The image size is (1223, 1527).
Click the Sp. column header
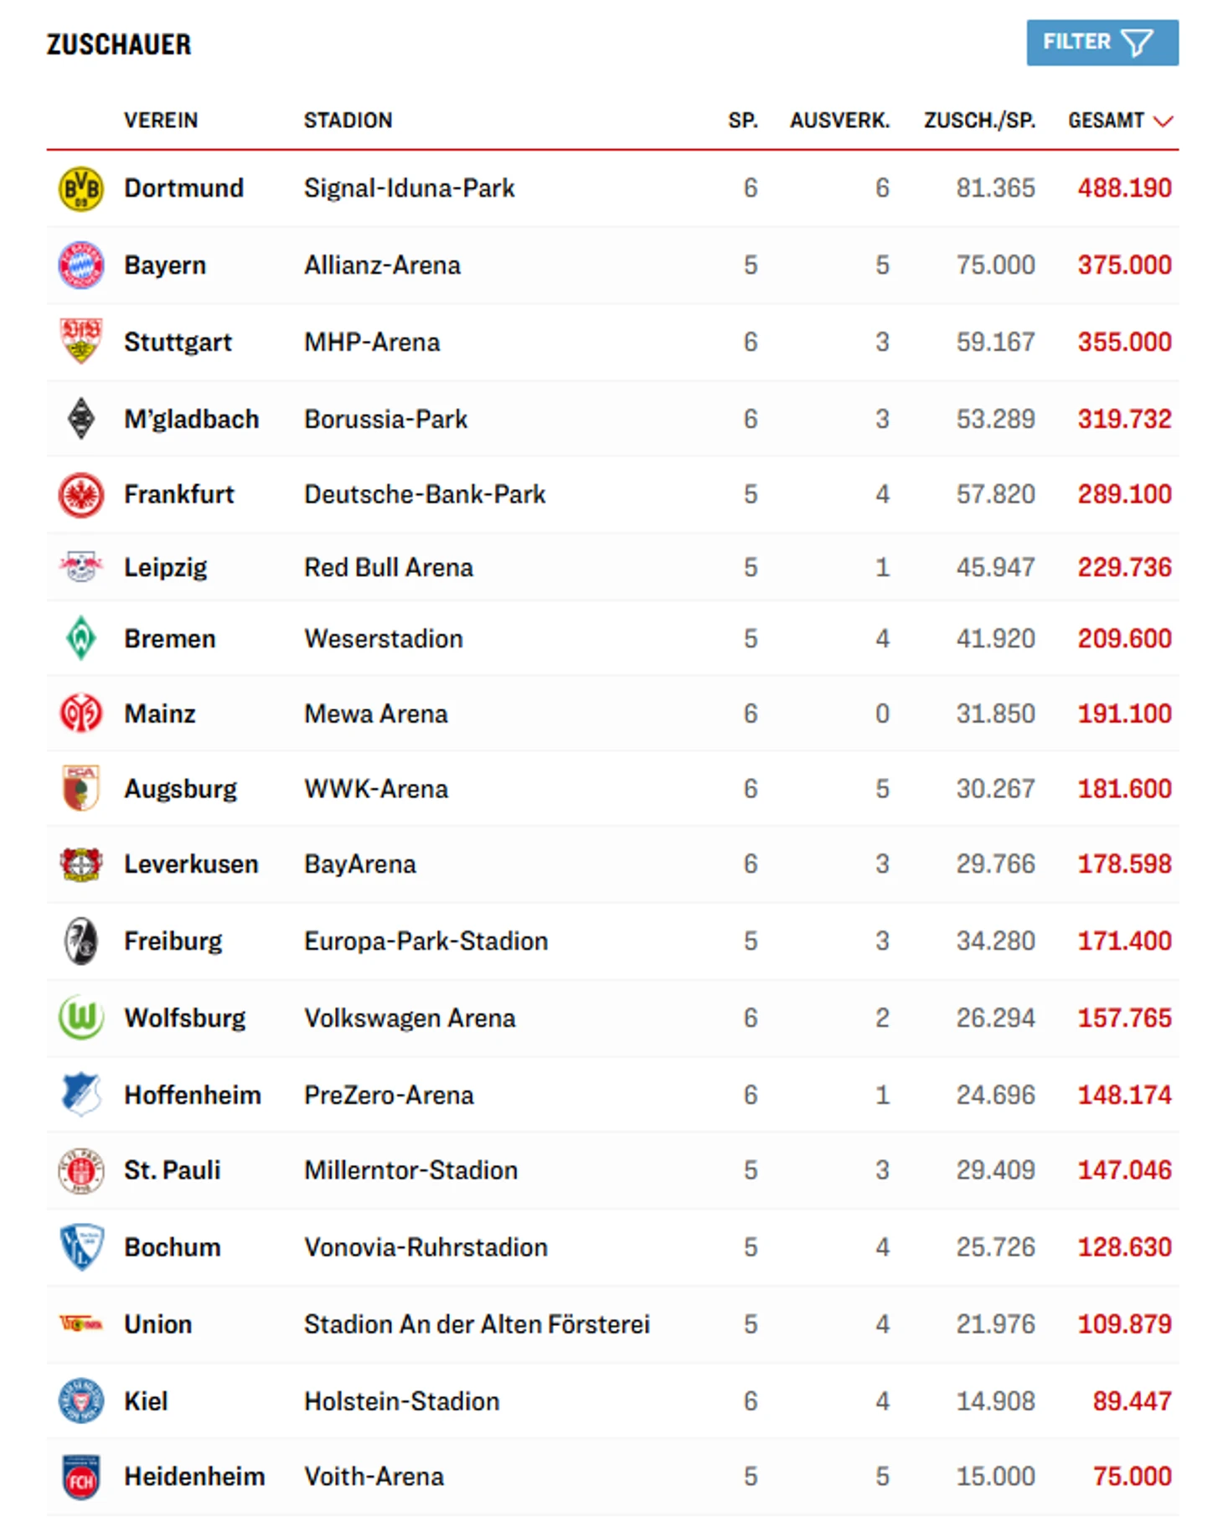(x=743, y=121)
